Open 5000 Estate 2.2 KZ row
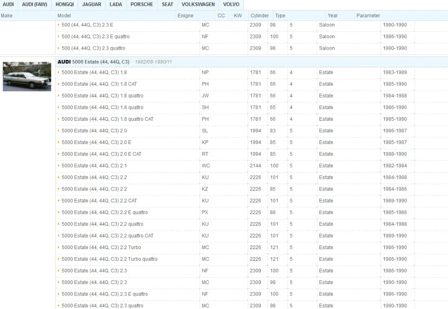 [94, 189]
